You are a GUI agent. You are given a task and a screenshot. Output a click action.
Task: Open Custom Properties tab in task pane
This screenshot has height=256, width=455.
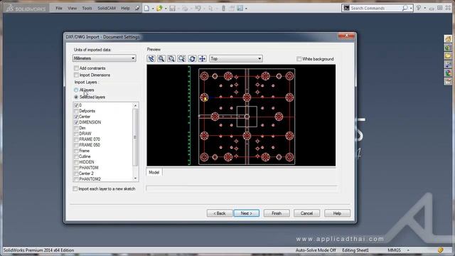click(x=448, y=81)
